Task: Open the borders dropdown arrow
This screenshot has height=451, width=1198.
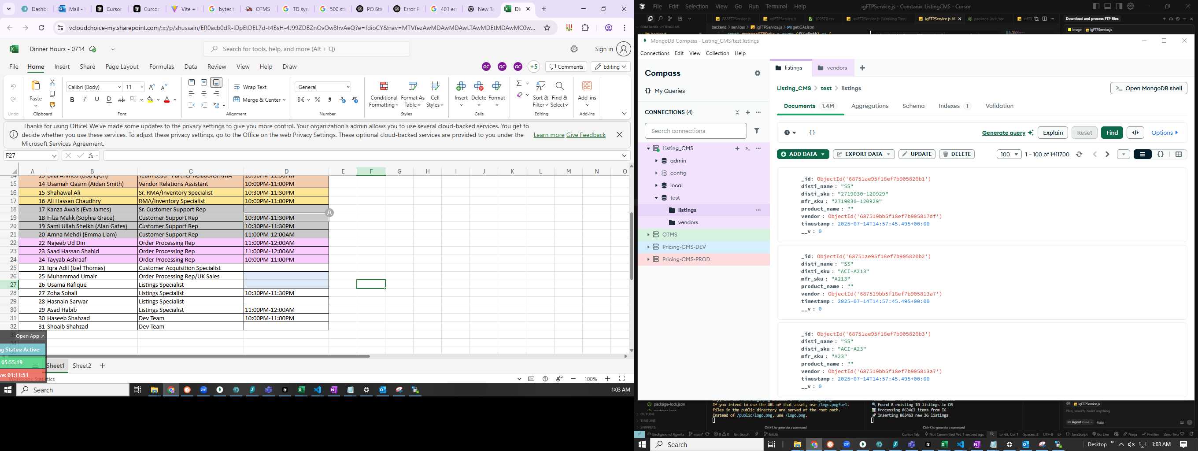Action: [141, 100]
